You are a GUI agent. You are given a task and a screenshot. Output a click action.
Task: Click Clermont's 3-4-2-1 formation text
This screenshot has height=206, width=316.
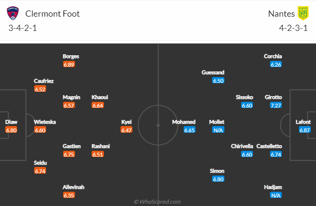pos(23,28)
